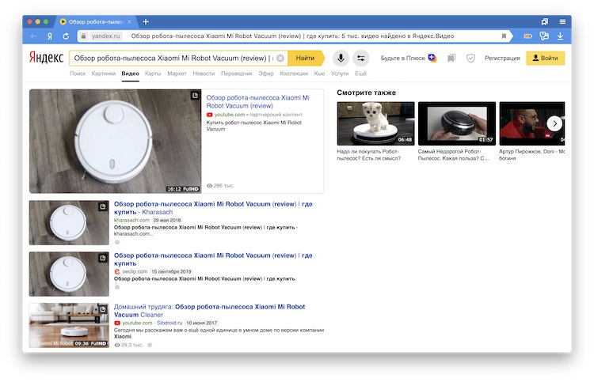594x382 pixels.
Task: Bookmark page using address bar bookmark icon
Action: 504,36
